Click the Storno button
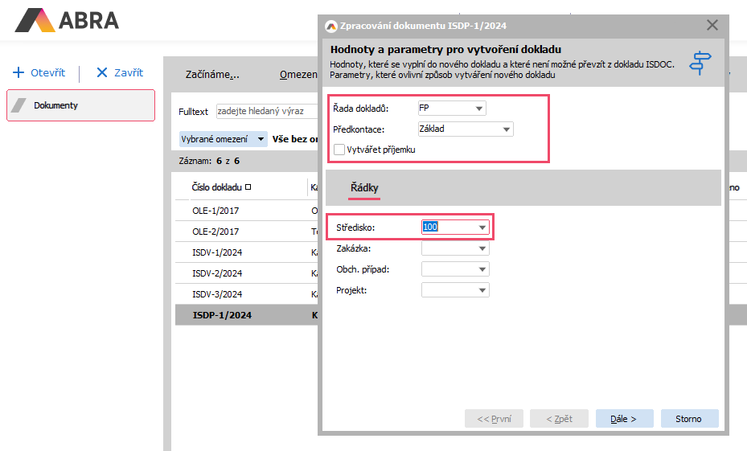Viewport: 747px width, 451px height. (x=688, y=419)
